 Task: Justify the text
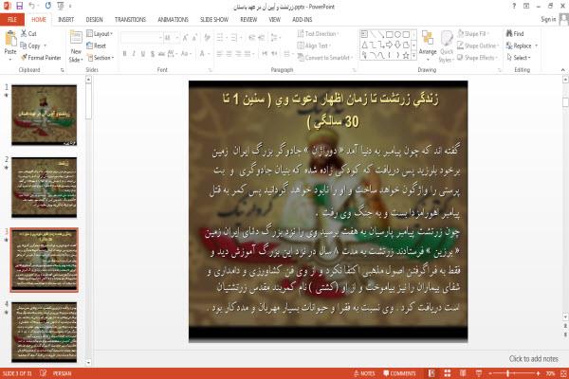pos(248,54)
